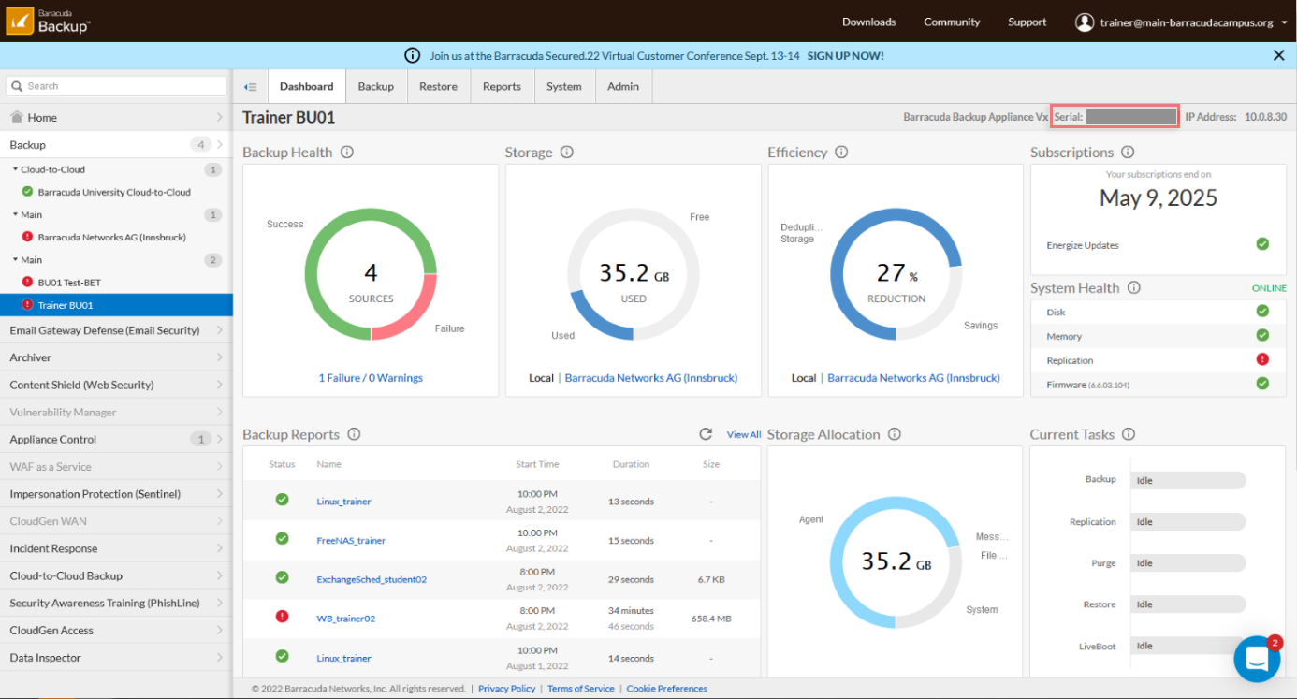
Task: Open Backup Health info tooltip icon
Action: (347, 153)
